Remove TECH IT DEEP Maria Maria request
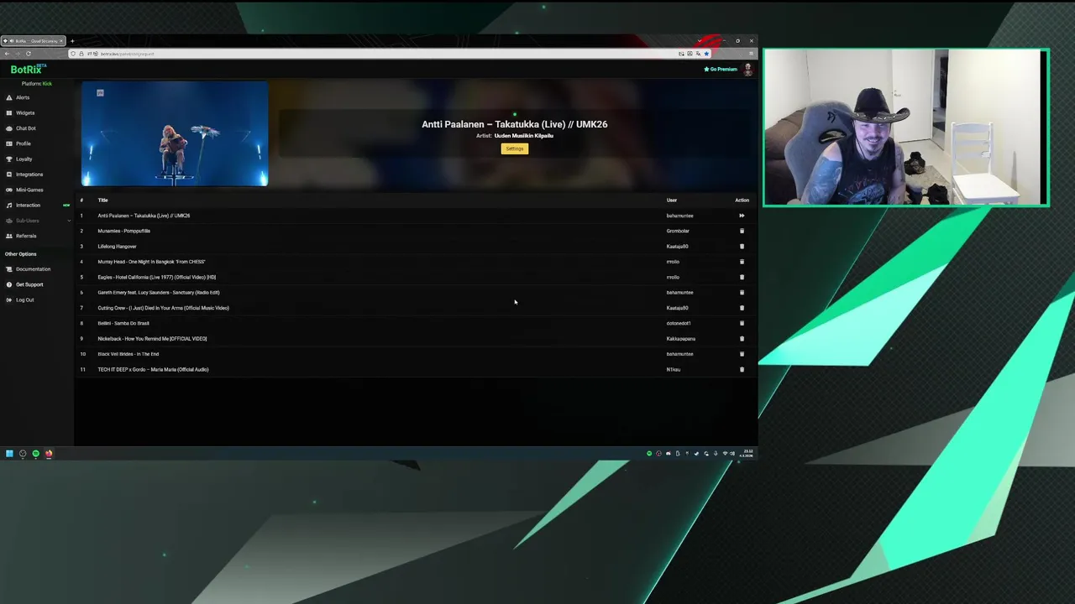 coord(742,369)
